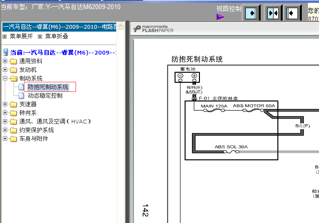
Task: Click the open folder icon for 制动系统
Action: tap(14, 78)
